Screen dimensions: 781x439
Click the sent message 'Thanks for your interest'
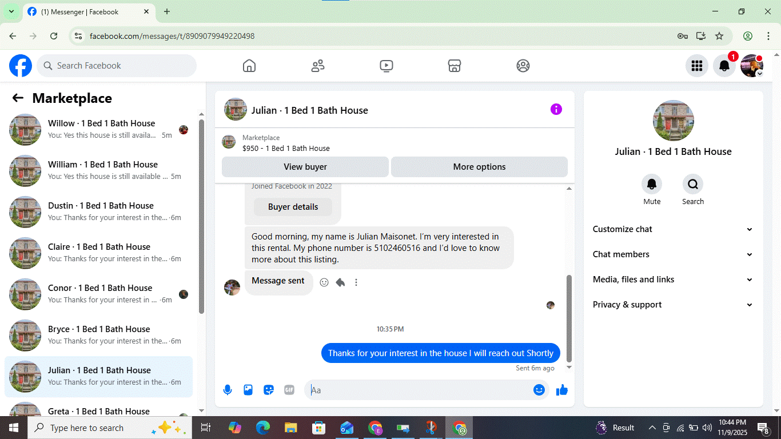[x=441, y=353]
